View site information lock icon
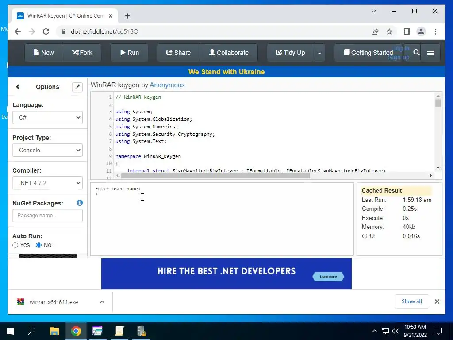The height and width of the screenshot is (340, 453). 64,31
